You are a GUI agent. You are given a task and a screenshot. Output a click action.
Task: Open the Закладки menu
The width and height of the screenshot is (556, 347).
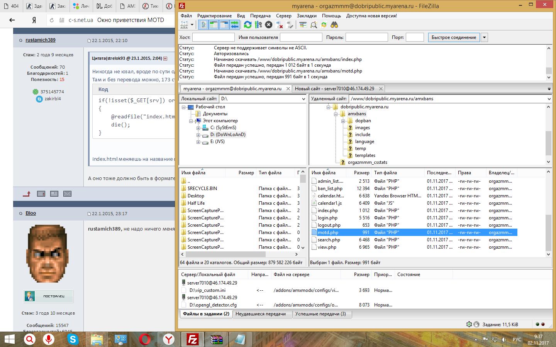click(307, 16)
